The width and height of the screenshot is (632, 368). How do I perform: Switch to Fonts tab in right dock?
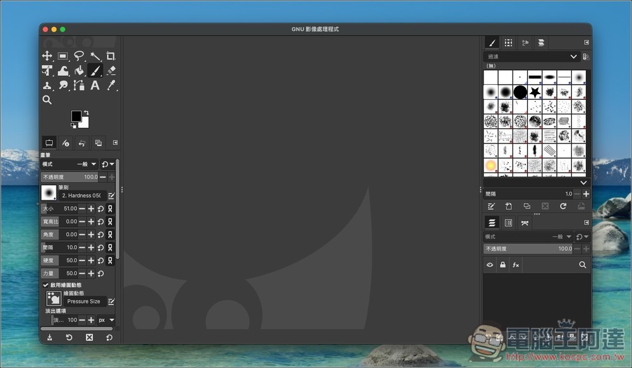525,42
